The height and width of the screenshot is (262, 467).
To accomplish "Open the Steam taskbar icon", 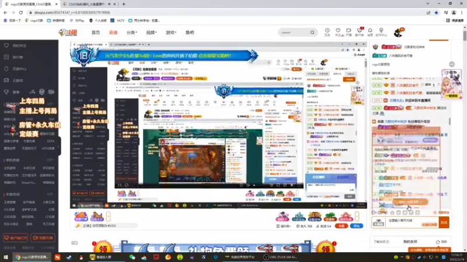I will [x=69, y=257].
